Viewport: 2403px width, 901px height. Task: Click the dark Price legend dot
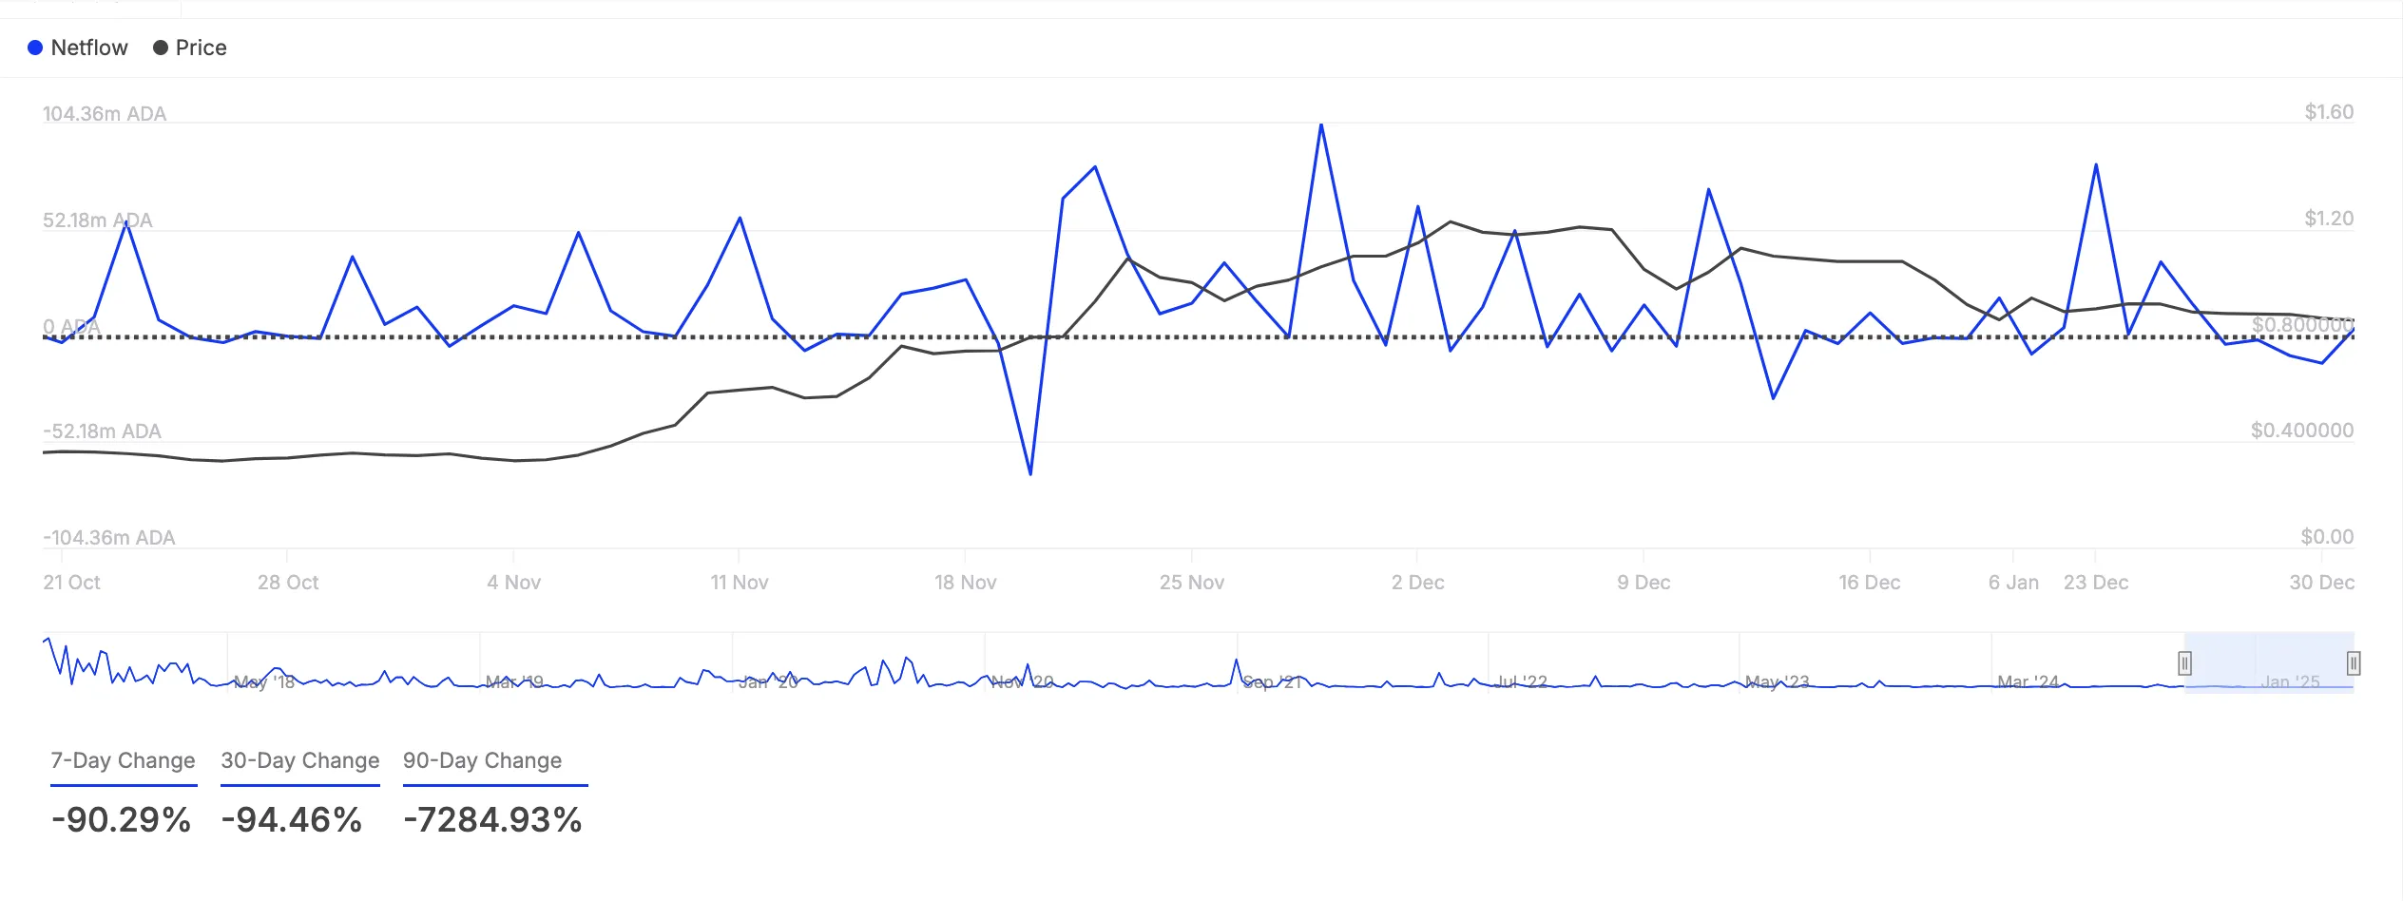tap(161, 48)
